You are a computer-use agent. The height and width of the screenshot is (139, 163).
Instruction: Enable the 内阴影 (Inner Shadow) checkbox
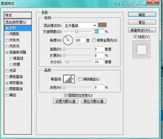click(7, 34)
